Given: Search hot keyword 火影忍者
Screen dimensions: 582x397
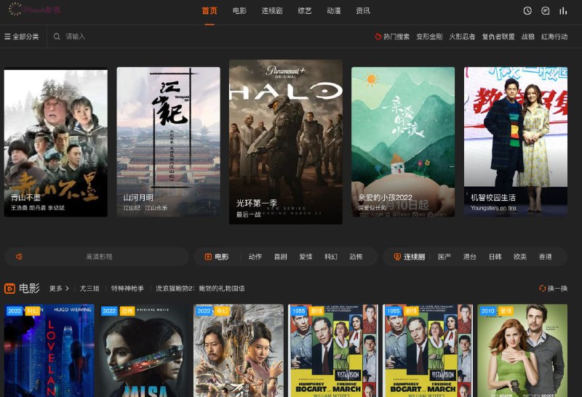Looking at the screenshot, I should coord(462,36).
